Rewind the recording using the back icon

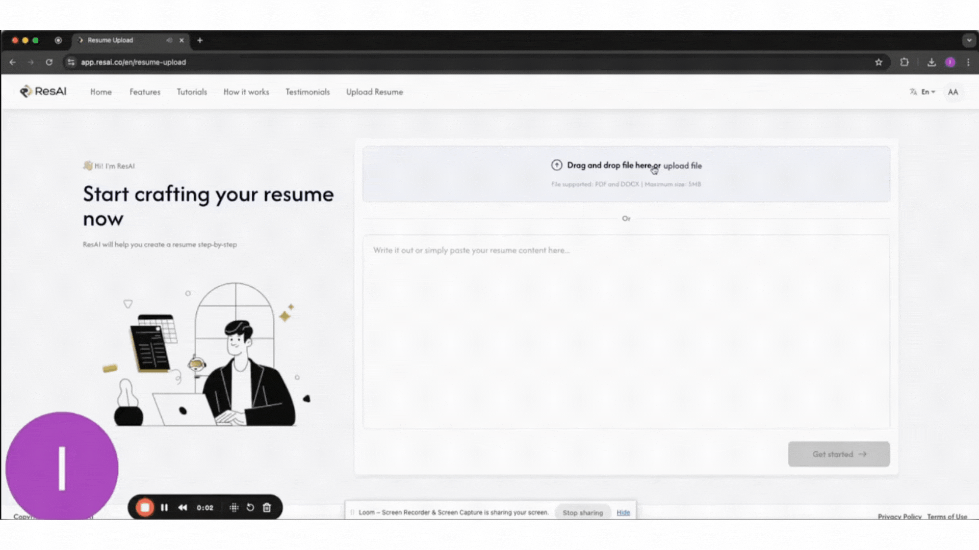(x=183, y=507)
